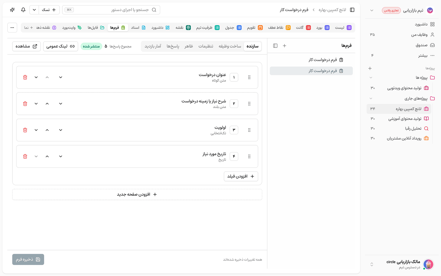Open the تنظیمات form tab
The width and height of the screenshot is (441, 276).
coord(206,46)
